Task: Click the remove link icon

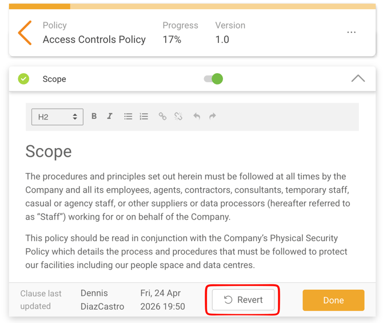Action: pos(178,116)
